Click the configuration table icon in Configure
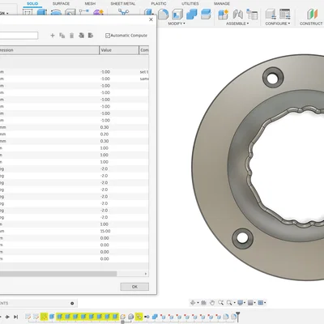Screen dimensions: 324x324 284,14
